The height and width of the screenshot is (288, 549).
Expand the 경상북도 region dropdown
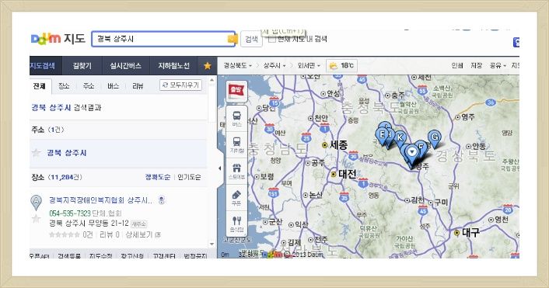[x=238, y=66]
